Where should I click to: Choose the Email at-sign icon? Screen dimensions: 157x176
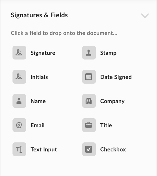tap(19, 125)
